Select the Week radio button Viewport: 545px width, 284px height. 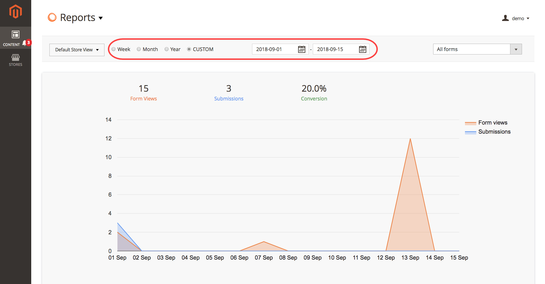[x=114, y=49]
